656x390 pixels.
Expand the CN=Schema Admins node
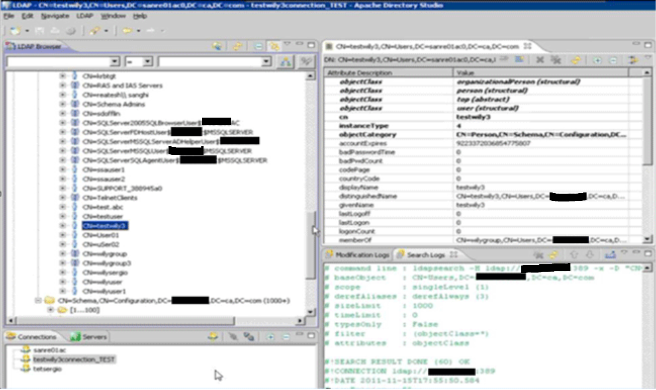(x=62, y=104)
